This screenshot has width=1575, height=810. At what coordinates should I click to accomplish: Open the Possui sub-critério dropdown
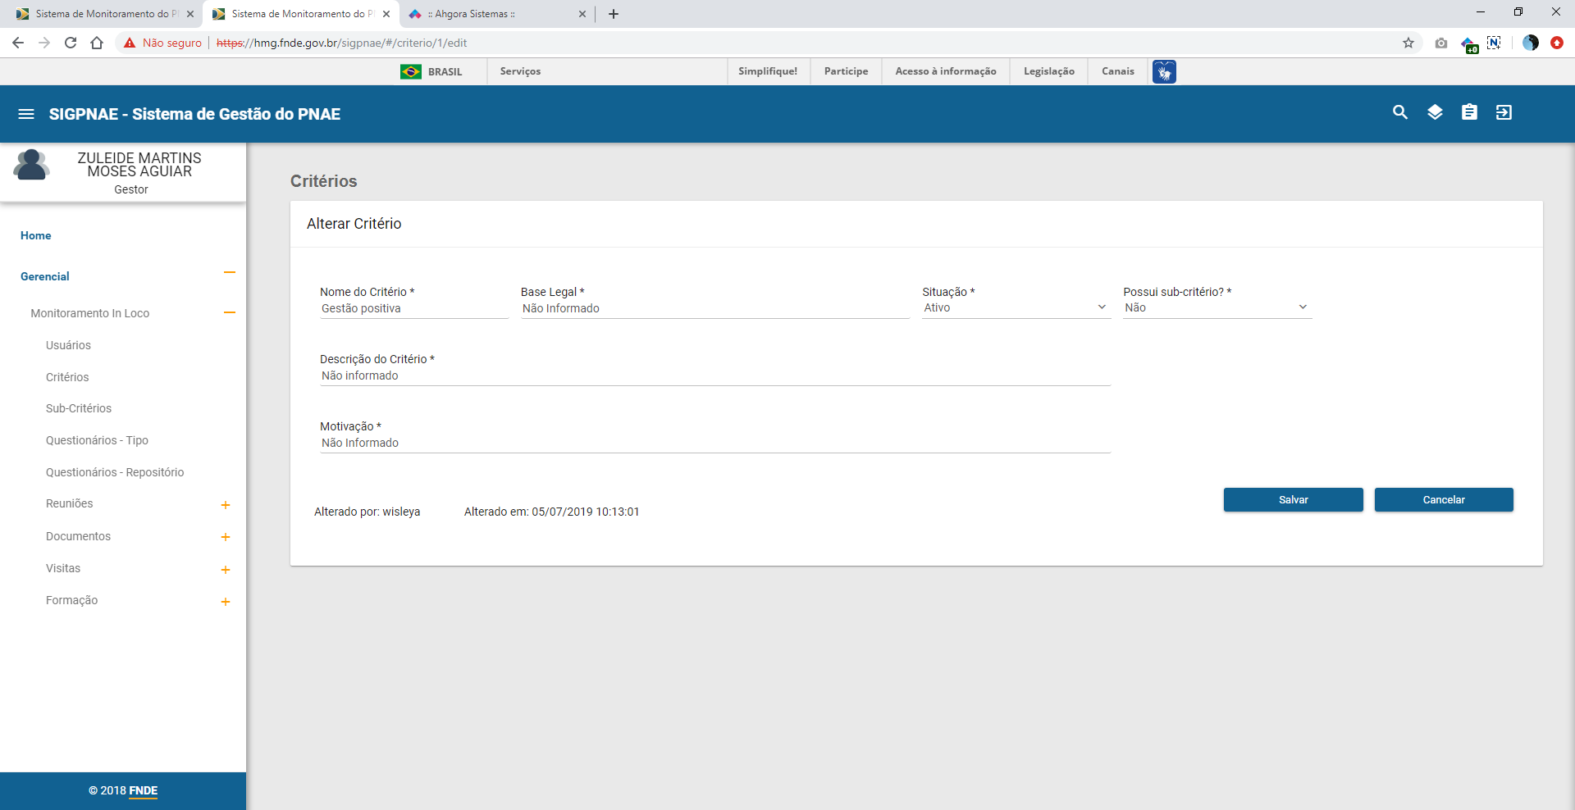(x=1217, y=308)
